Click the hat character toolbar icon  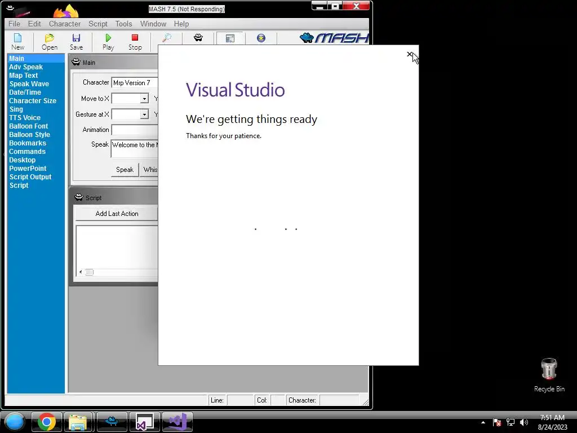[198, 38]
